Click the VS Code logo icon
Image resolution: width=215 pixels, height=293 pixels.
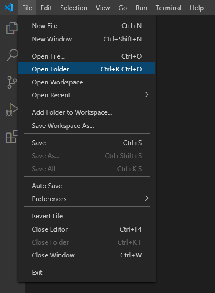(x=9, y=8)
